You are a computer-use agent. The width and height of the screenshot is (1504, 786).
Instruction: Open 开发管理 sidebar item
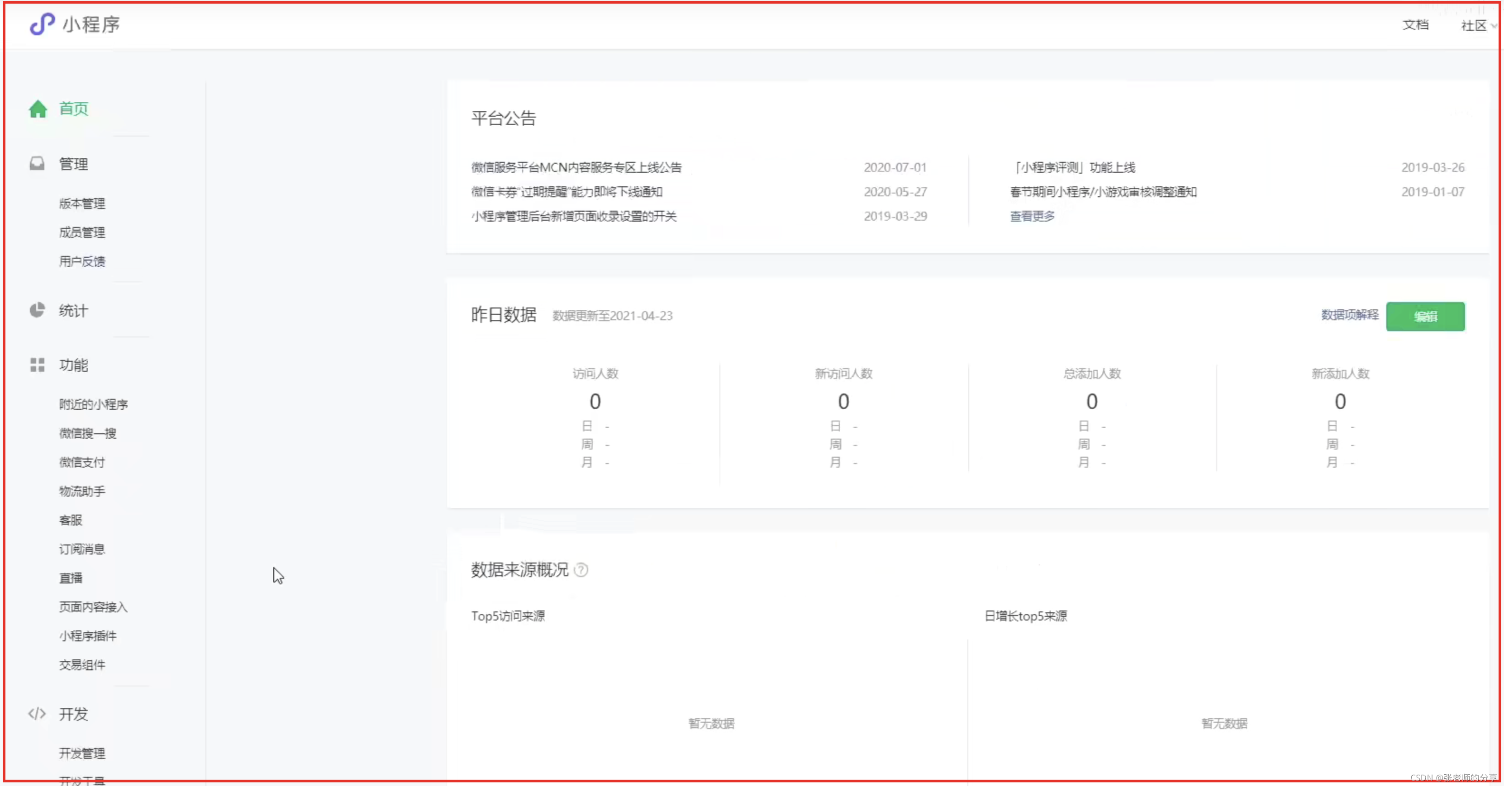pyautogui.click(x=82, y=753)
